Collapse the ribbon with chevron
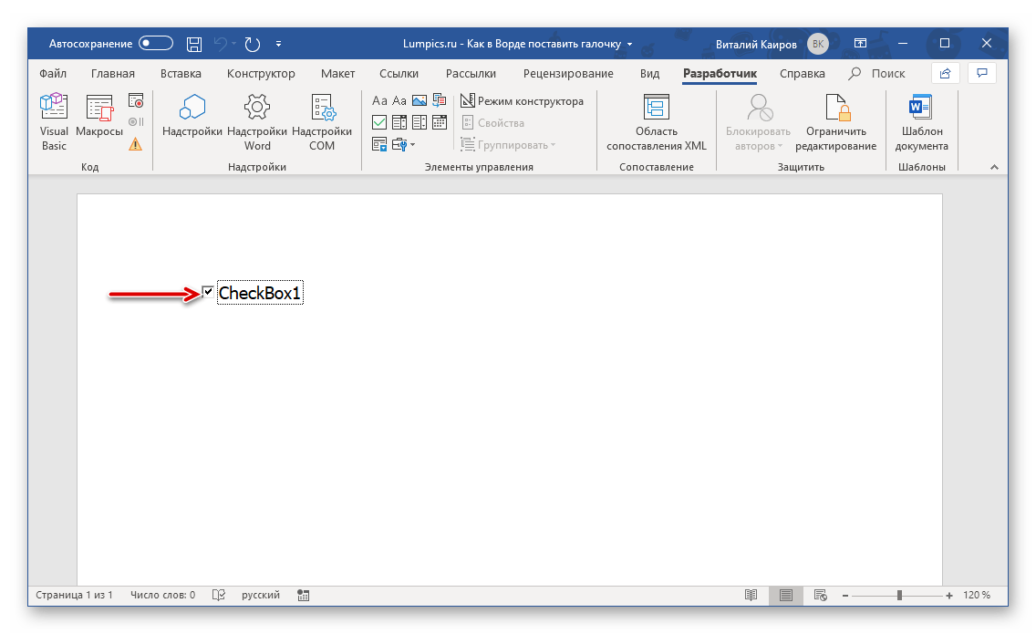 (x=994, y=167)
